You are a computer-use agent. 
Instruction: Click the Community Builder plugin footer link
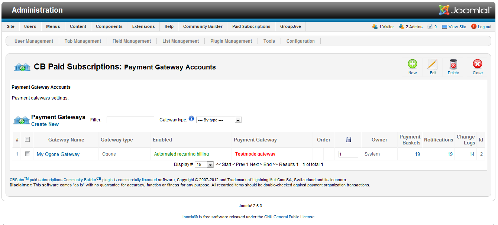click(88, 179)
